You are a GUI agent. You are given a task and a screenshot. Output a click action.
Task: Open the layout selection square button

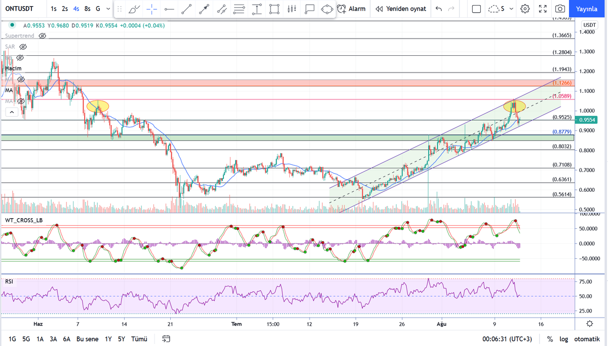[476, 9]
